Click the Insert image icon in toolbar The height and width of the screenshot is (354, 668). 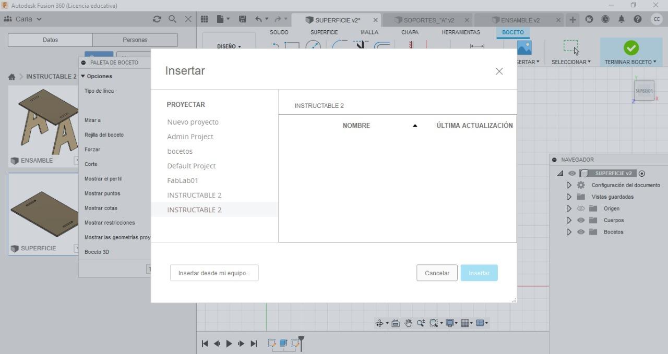(524, 48)
